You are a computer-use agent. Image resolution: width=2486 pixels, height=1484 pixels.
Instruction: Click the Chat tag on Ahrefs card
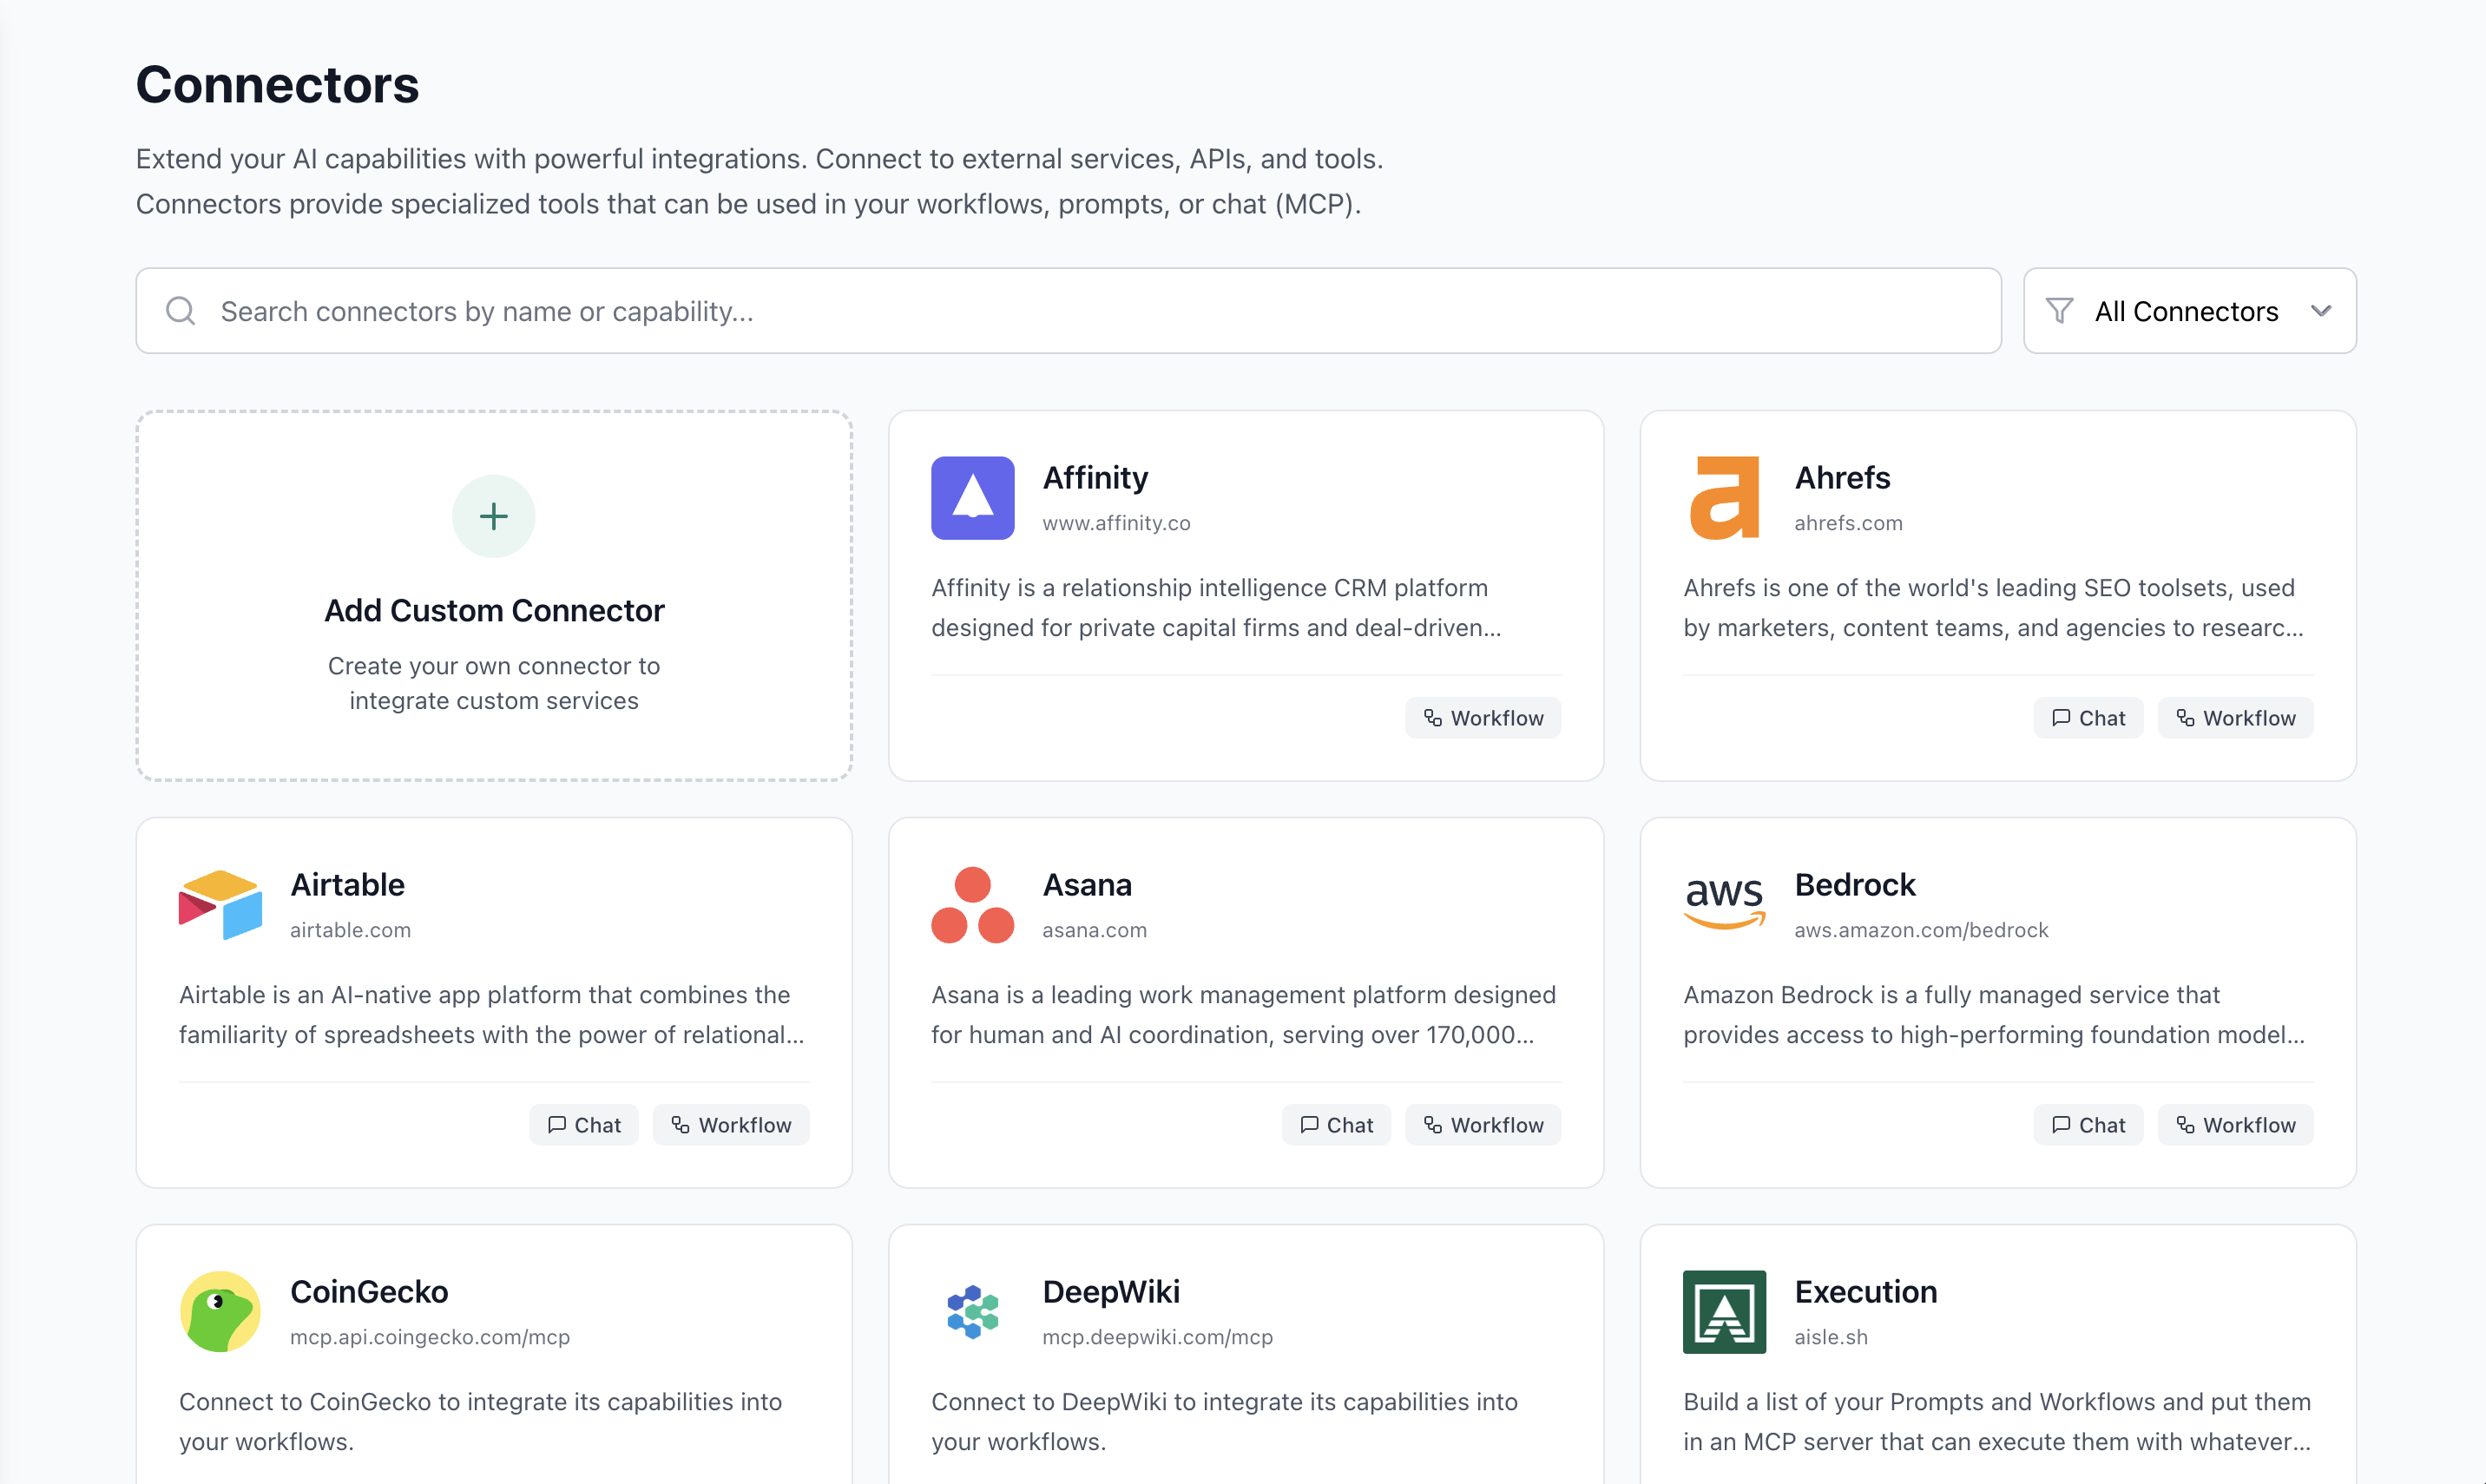point(2087,718)
